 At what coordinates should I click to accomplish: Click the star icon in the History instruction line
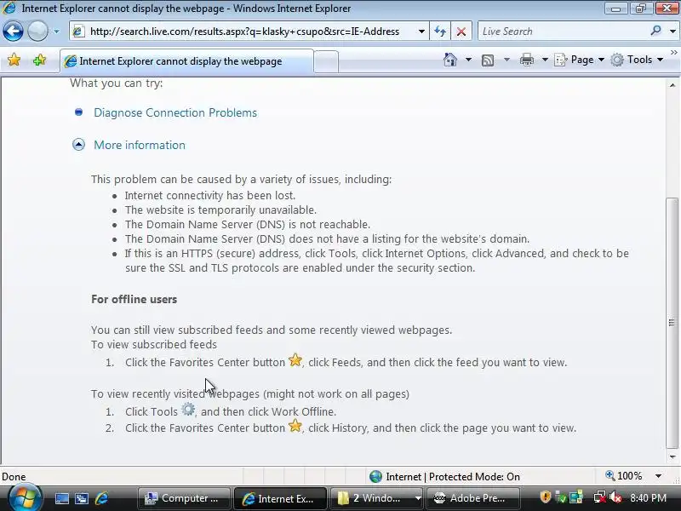click(x=295, y=425)
